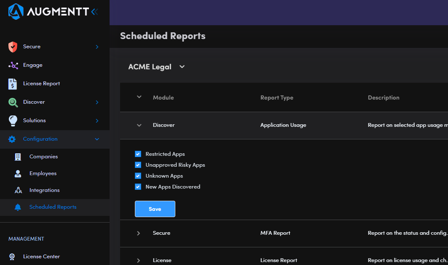Select Scheduled Reports in the sidebar

point(53,207)
